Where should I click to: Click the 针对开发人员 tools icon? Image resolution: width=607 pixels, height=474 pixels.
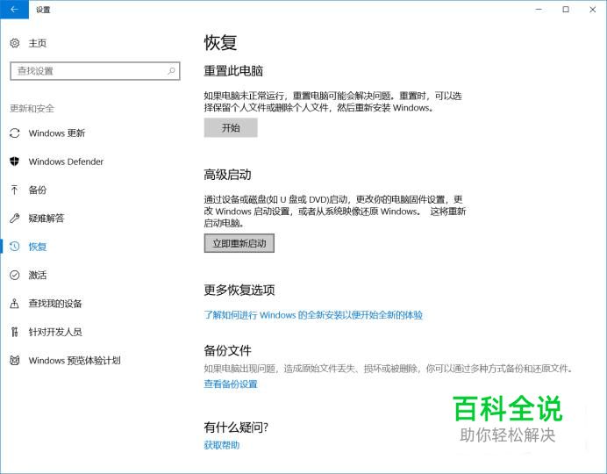click(15, 332)
